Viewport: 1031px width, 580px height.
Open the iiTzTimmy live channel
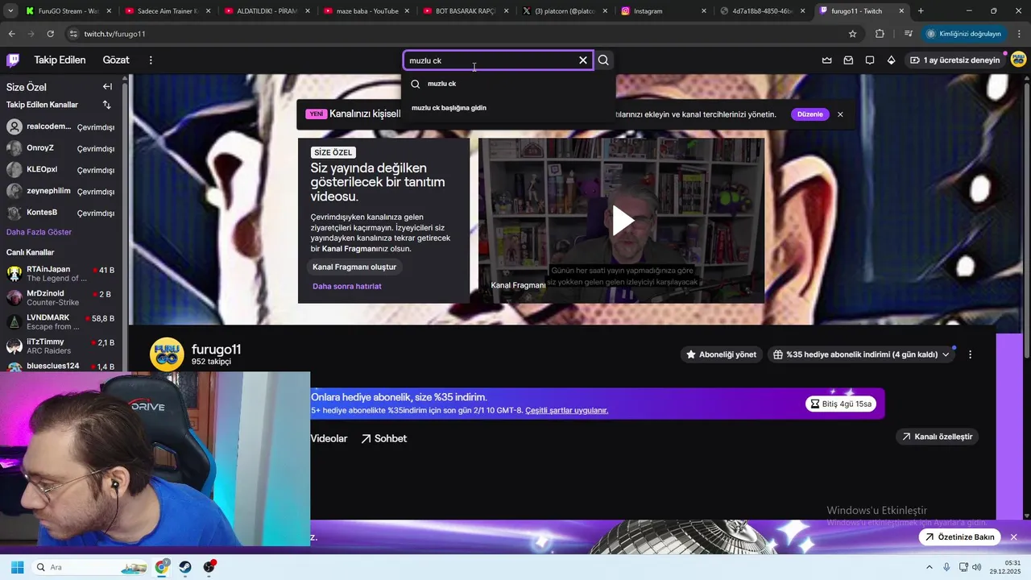[61, 346]
